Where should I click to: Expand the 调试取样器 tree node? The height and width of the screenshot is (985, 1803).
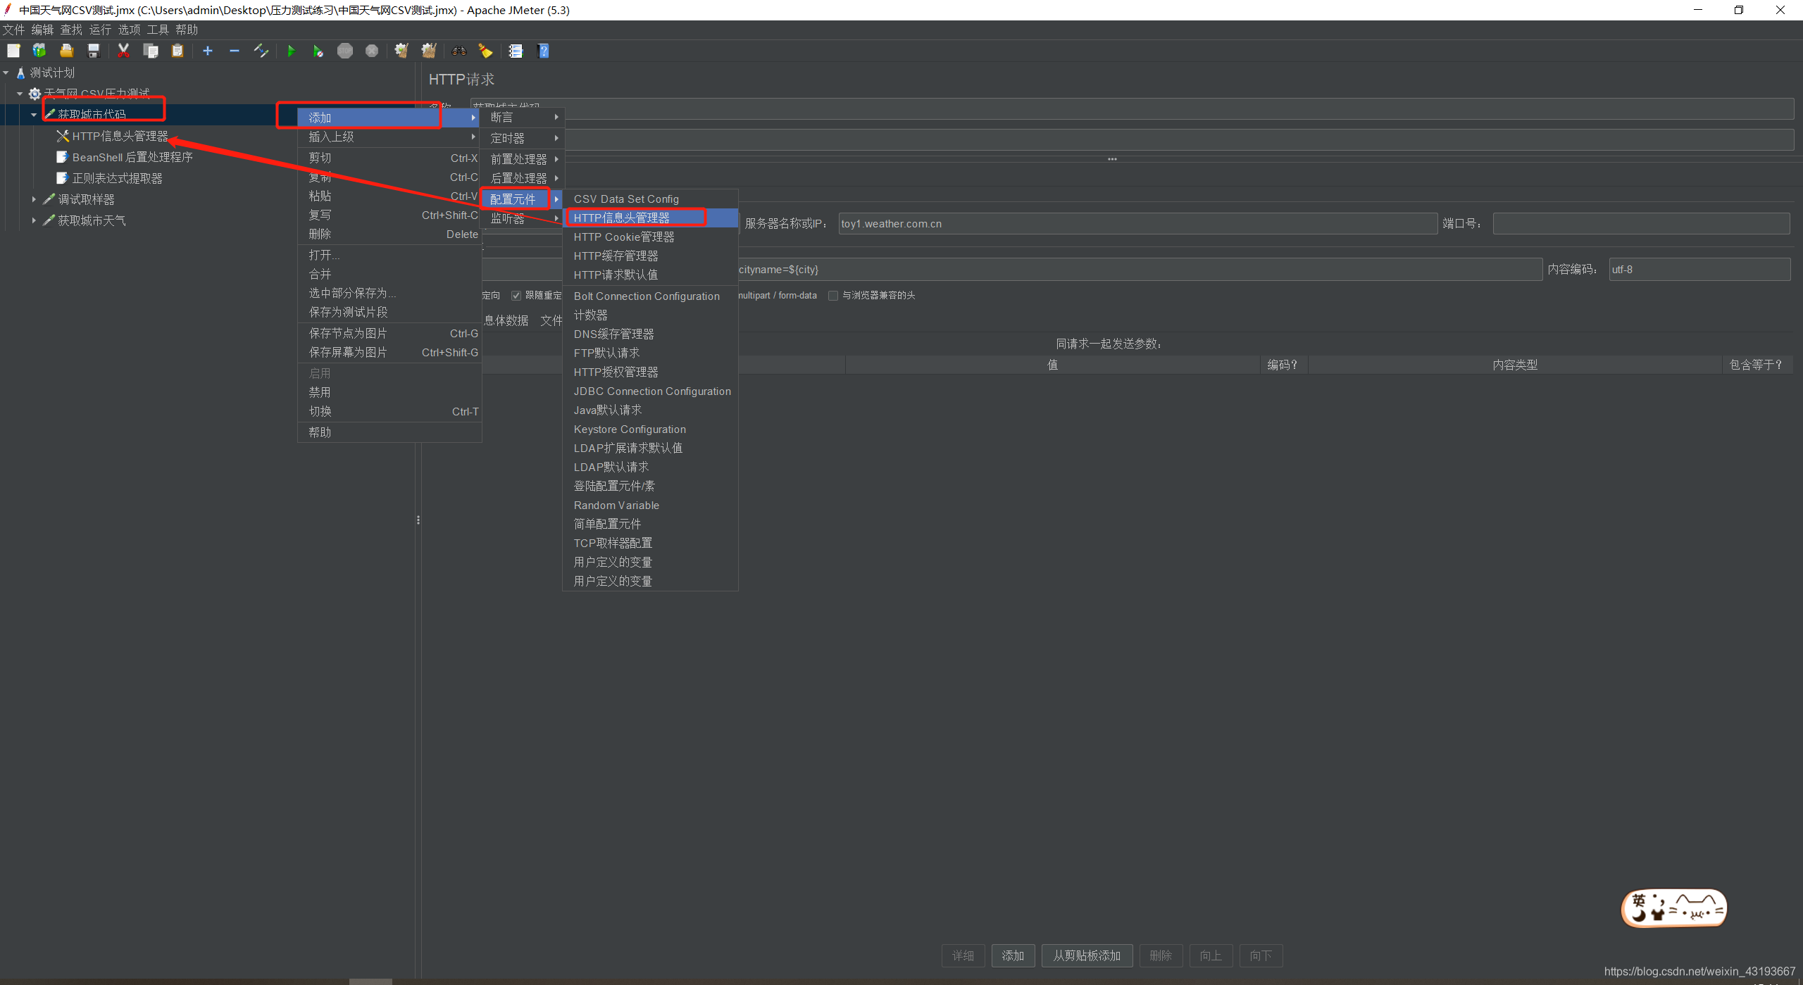pos(34,200)
